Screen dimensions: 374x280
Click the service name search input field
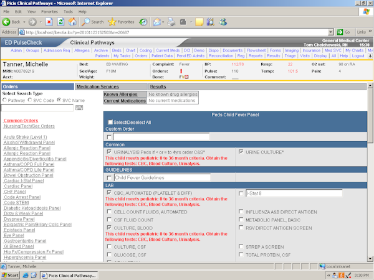pos(37,108)
